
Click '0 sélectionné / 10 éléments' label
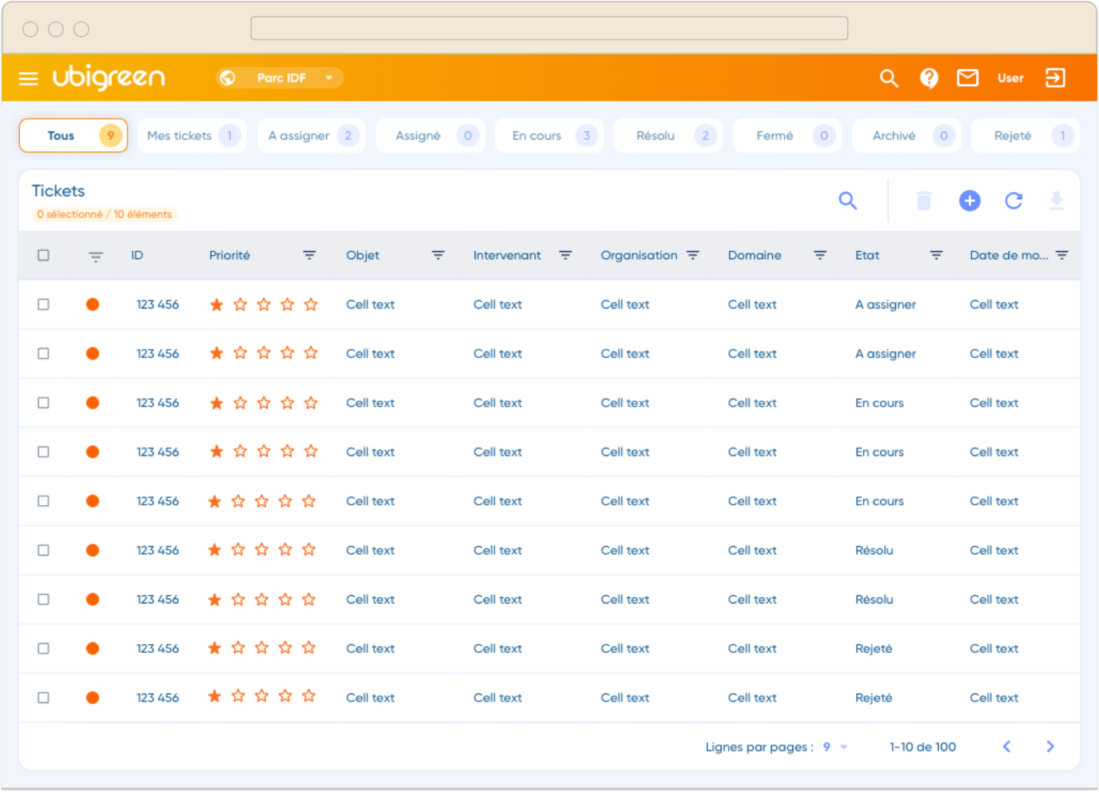tap(104, 214)
